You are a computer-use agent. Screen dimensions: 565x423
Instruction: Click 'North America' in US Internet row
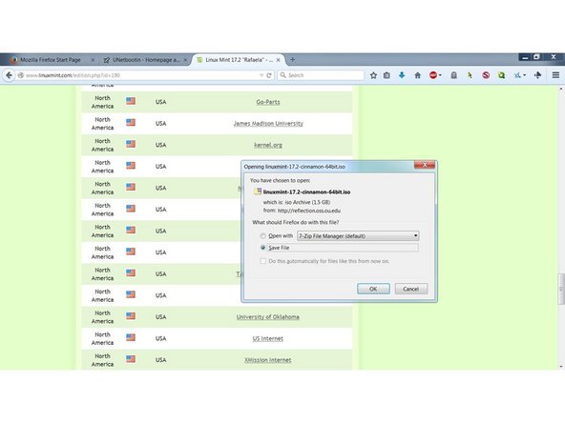(102, 338)
